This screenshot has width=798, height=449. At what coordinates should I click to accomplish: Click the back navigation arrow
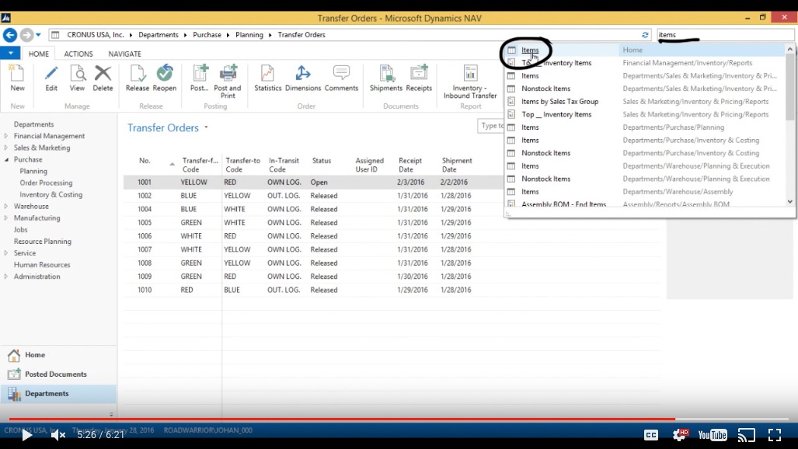pyautogui.click(x=9, y=35)
